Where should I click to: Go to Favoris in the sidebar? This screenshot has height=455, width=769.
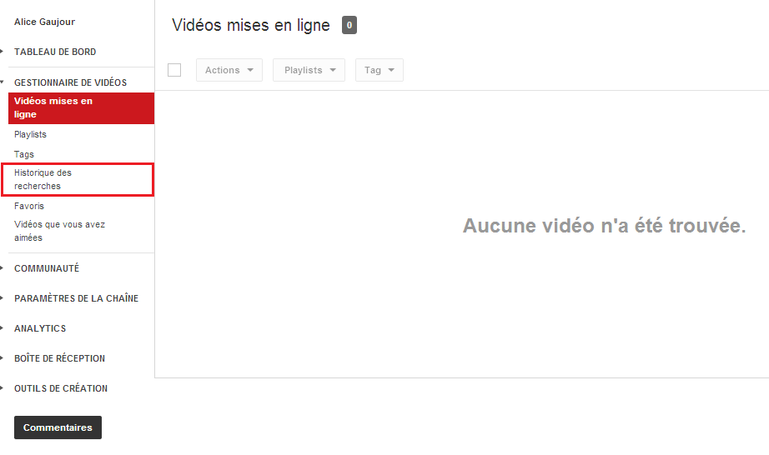tap(29, 206)
